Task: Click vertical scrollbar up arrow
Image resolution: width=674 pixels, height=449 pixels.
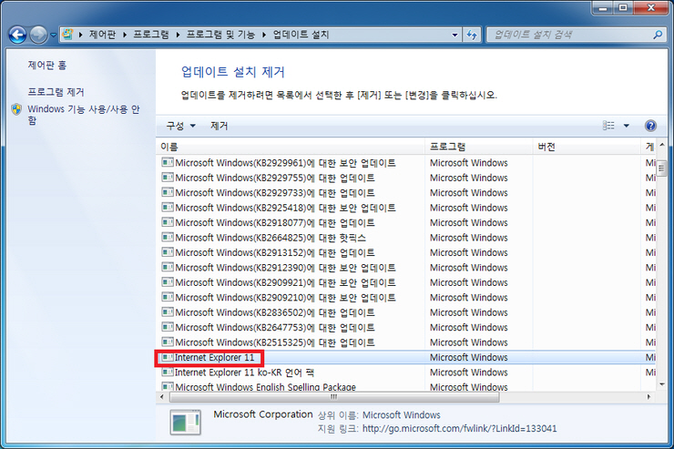Action: click(662, 145)
